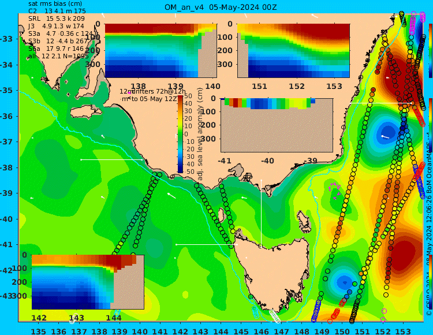Select latitude tick -39 on the y-axis

click(x=6, y=193)
